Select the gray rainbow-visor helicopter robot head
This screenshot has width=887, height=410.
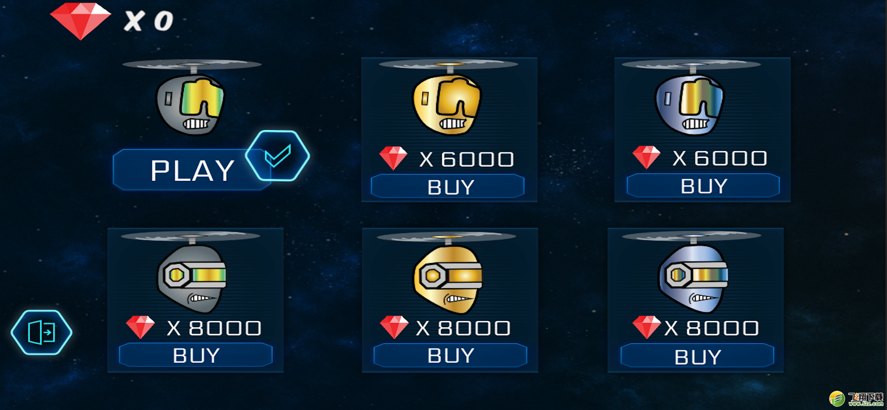click(x=192, y=97)
